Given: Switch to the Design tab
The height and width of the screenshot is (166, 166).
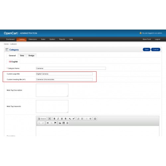Looking at the screenshot, I should click(x=31, y=55).
